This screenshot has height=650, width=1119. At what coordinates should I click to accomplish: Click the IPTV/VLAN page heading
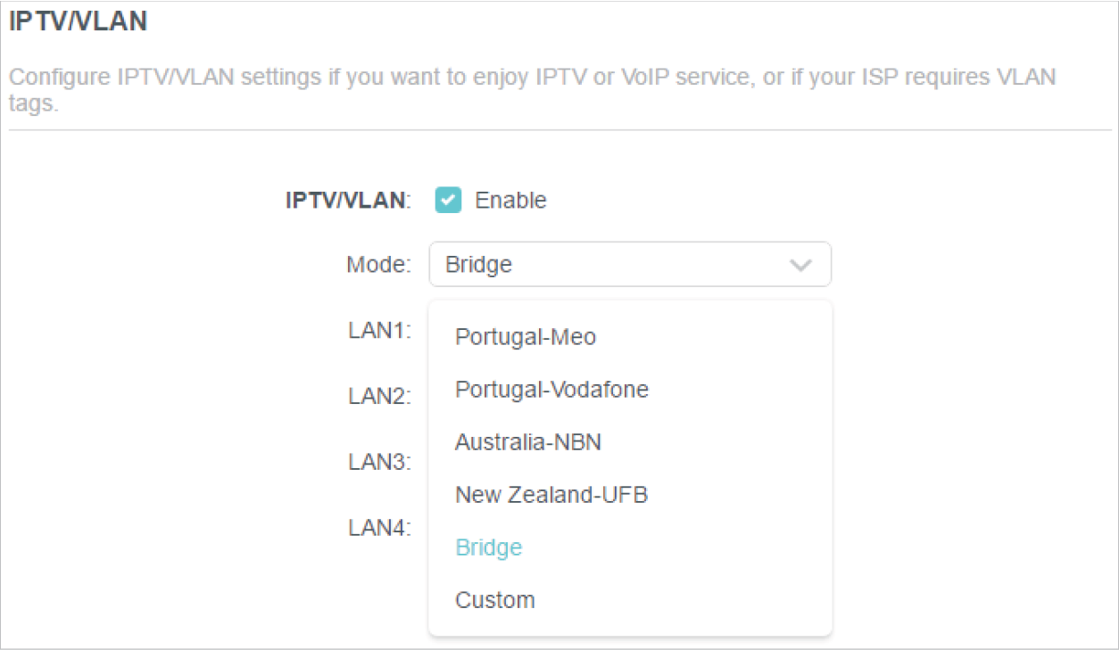coord(78,22)
